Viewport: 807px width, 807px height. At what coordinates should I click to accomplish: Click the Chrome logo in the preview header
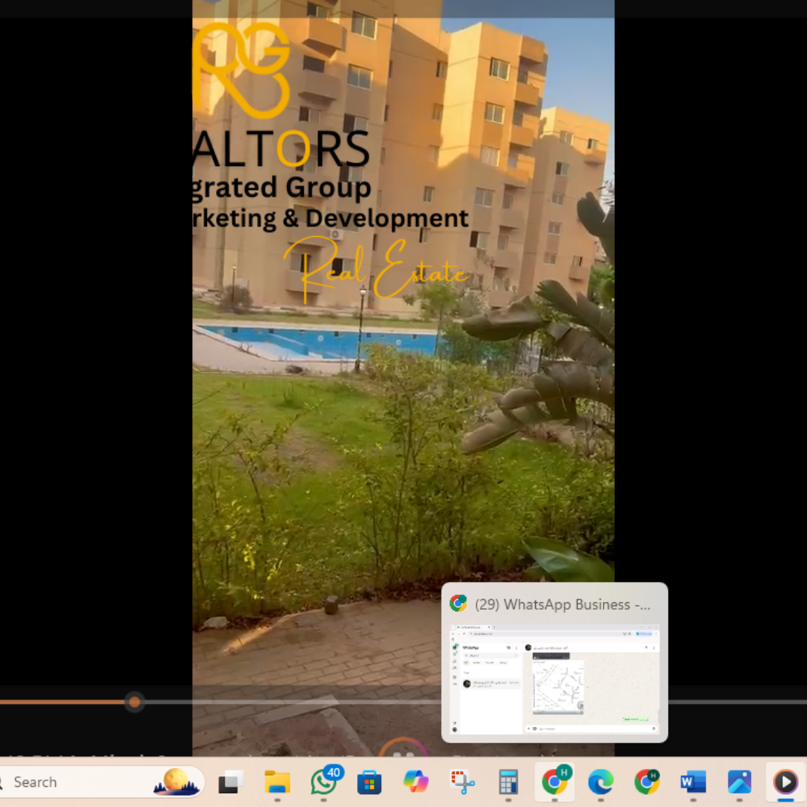tap(459, 604)
